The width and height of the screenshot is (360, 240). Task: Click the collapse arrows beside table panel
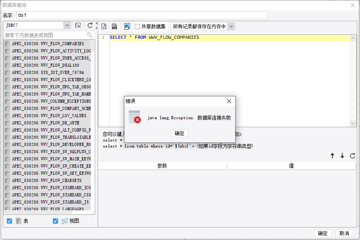tap(97, 26)
